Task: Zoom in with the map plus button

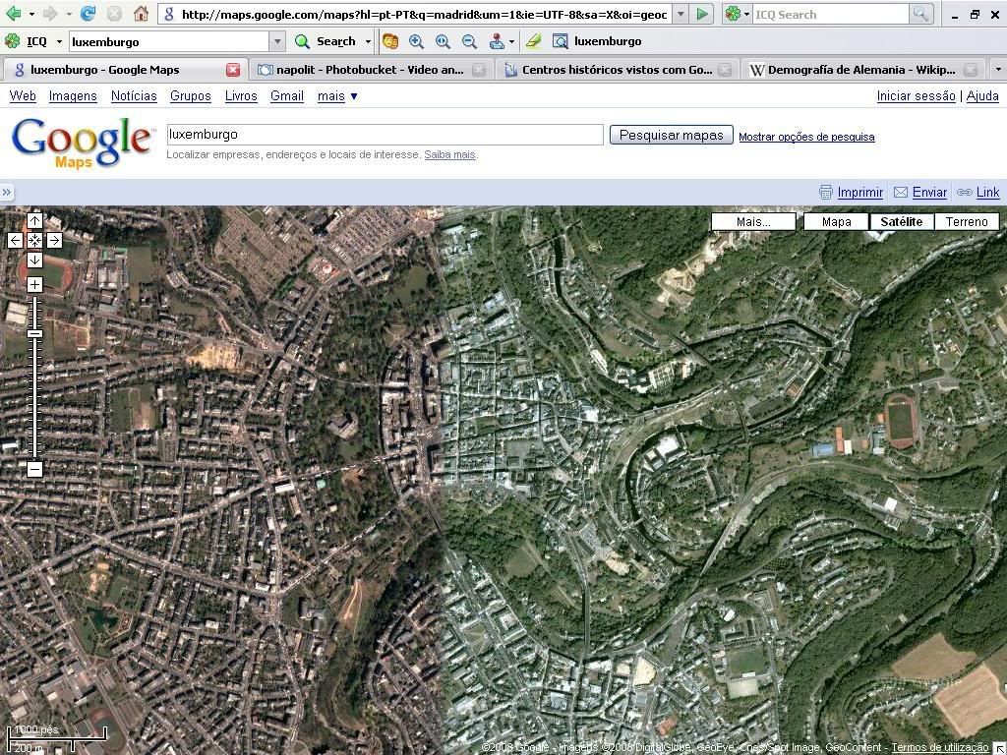Action: tap(34, 284)
